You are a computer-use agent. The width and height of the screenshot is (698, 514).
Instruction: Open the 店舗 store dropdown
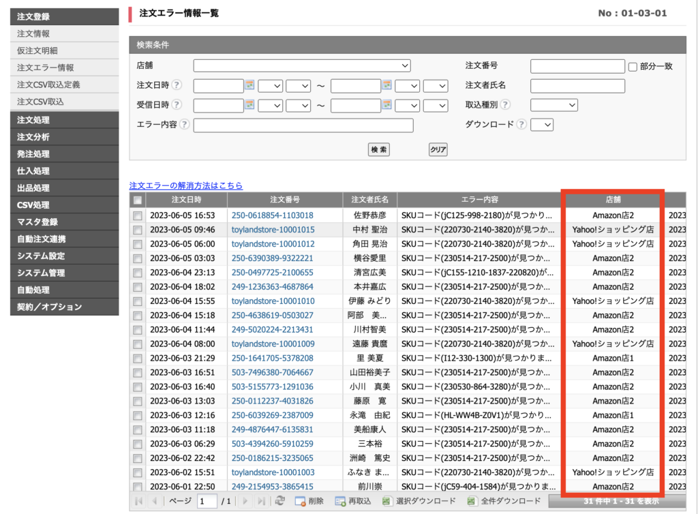click(302, 65)
